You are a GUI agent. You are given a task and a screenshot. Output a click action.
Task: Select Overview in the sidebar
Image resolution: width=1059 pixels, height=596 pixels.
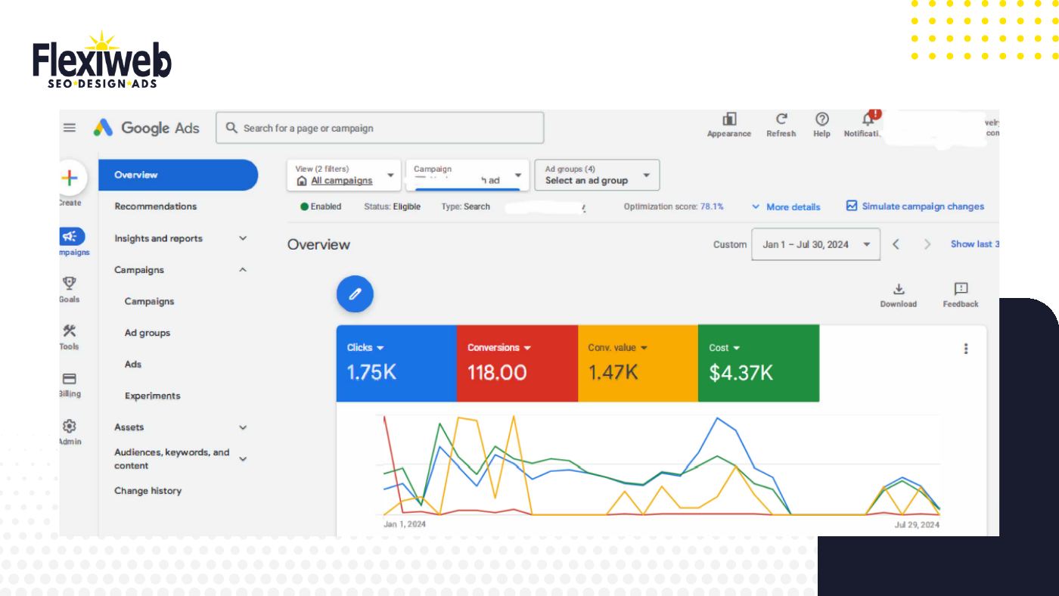click(x=179, y=175)
